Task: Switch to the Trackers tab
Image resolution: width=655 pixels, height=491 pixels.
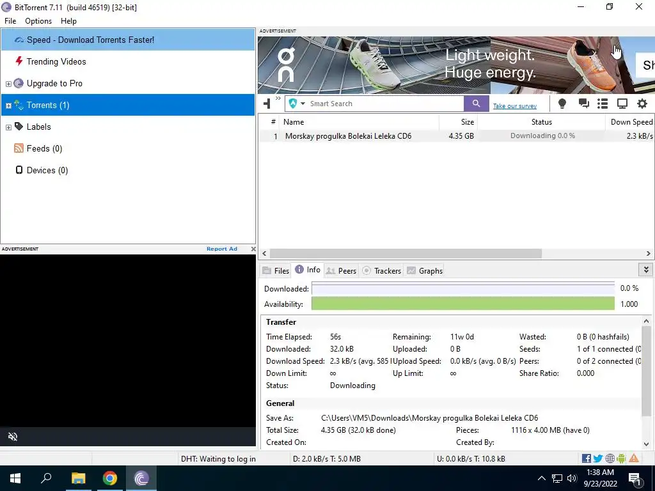Action: click(x=381, y=270)
